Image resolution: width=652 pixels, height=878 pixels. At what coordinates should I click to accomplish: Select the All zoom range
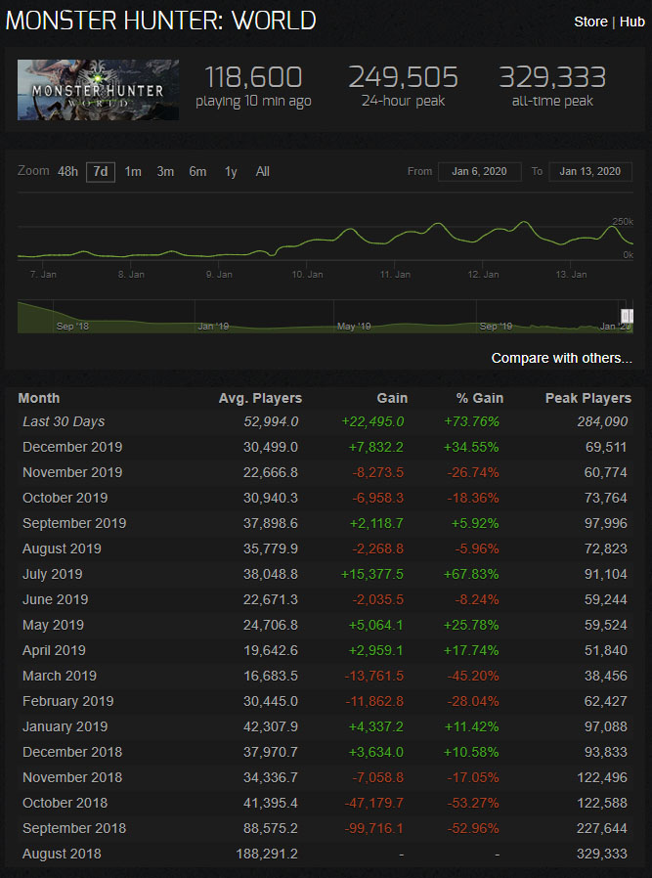[263, 171]
